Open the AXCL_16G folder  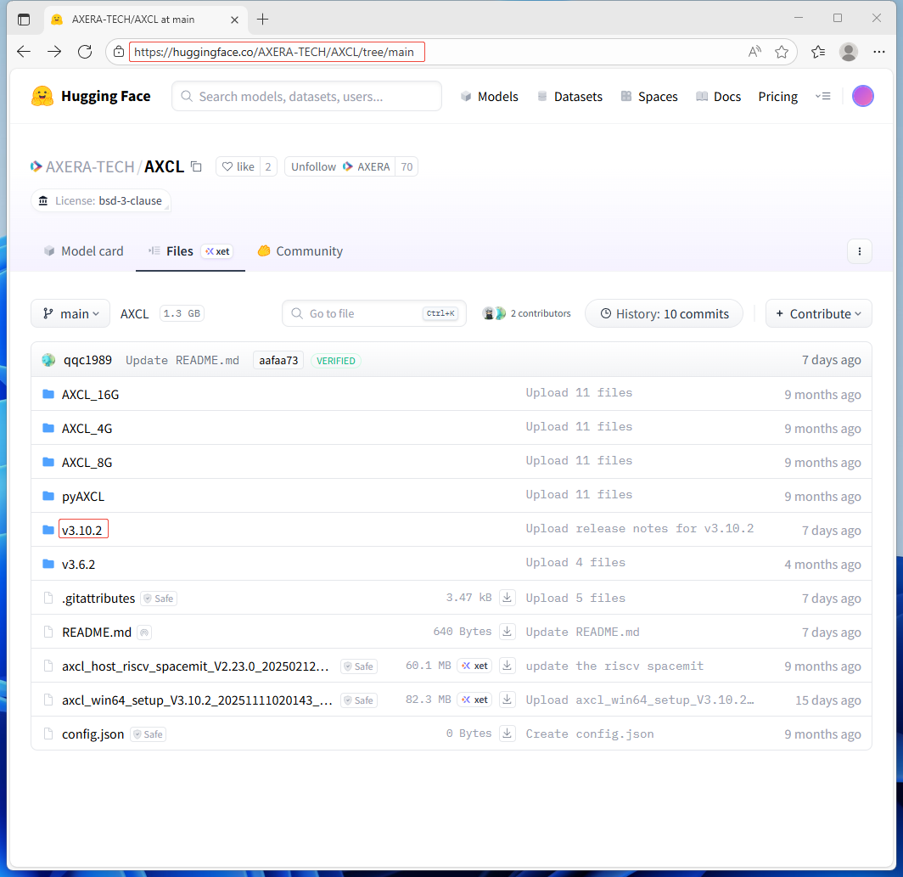[x=90, y=395]
